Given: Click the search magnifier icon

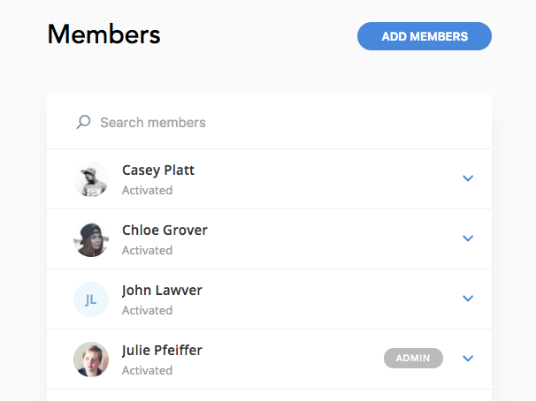Looking at the screenshot, I should pos(83,122).
